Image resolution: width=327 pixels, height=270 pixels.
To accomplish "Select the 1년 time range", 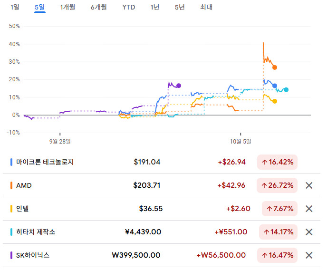I will coord(154,7).
